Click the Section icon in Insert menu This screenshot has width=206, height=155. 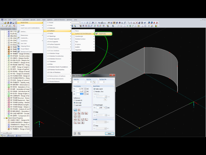(x=18, y=32)
